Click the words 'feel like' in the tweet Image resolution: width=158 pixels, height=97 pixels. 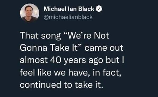[35, 72]
